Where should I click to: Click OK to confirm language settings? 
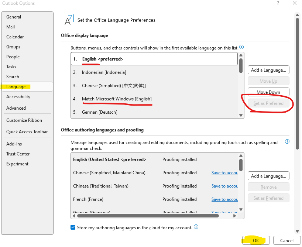(255, 240)
